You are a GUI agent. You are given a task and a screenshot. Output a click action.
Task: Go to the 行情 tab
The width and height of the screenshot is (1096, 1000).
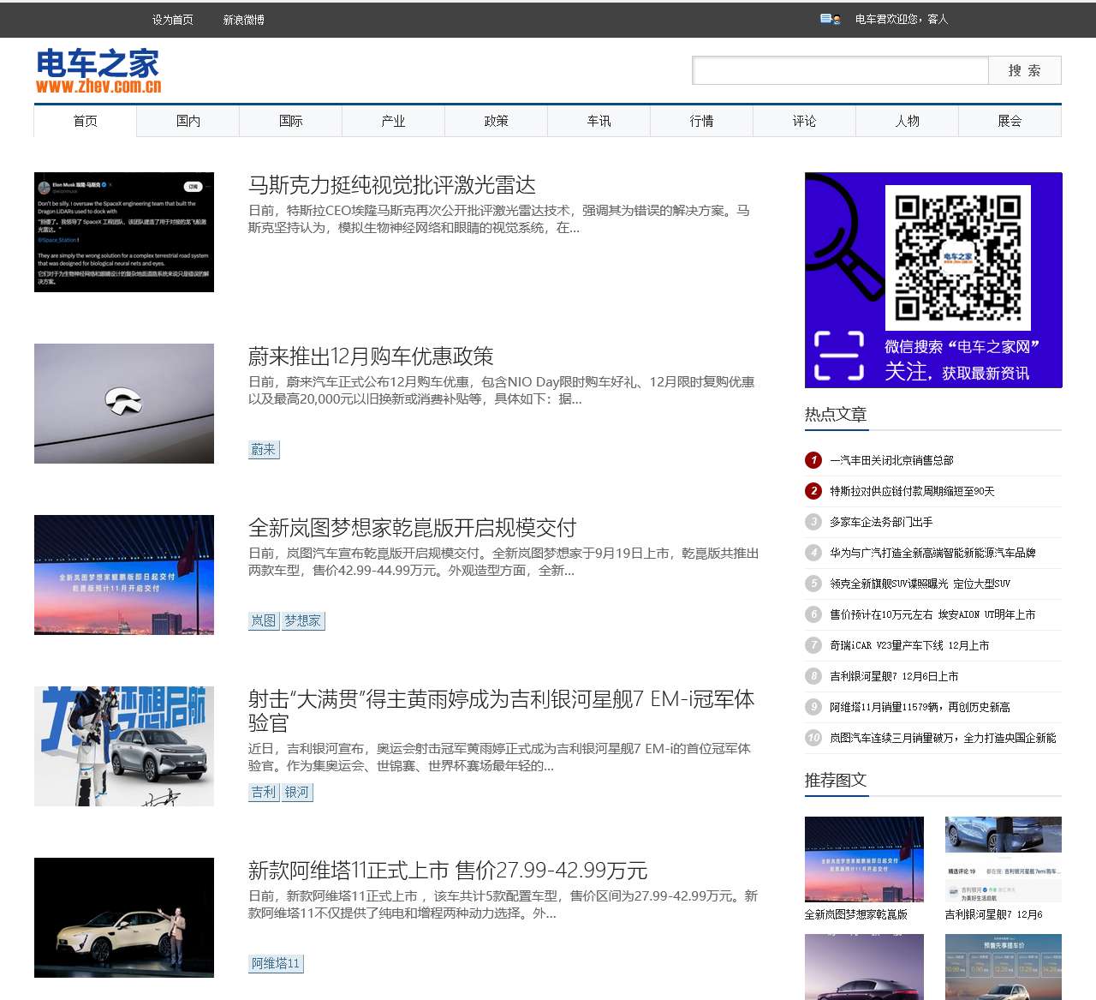point(702,121)
